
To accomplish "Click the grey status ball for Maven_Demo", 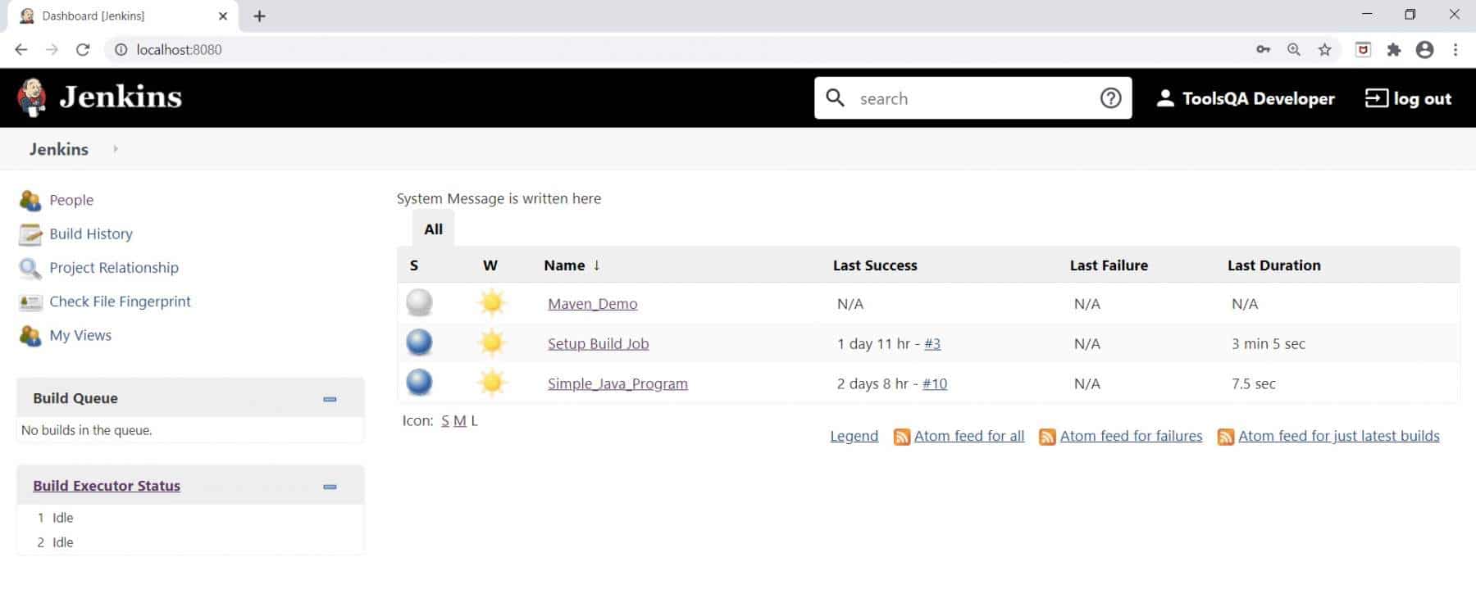I will point(419,303).
